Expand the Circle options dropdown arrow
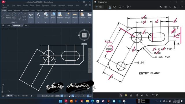 click(14, 20)
